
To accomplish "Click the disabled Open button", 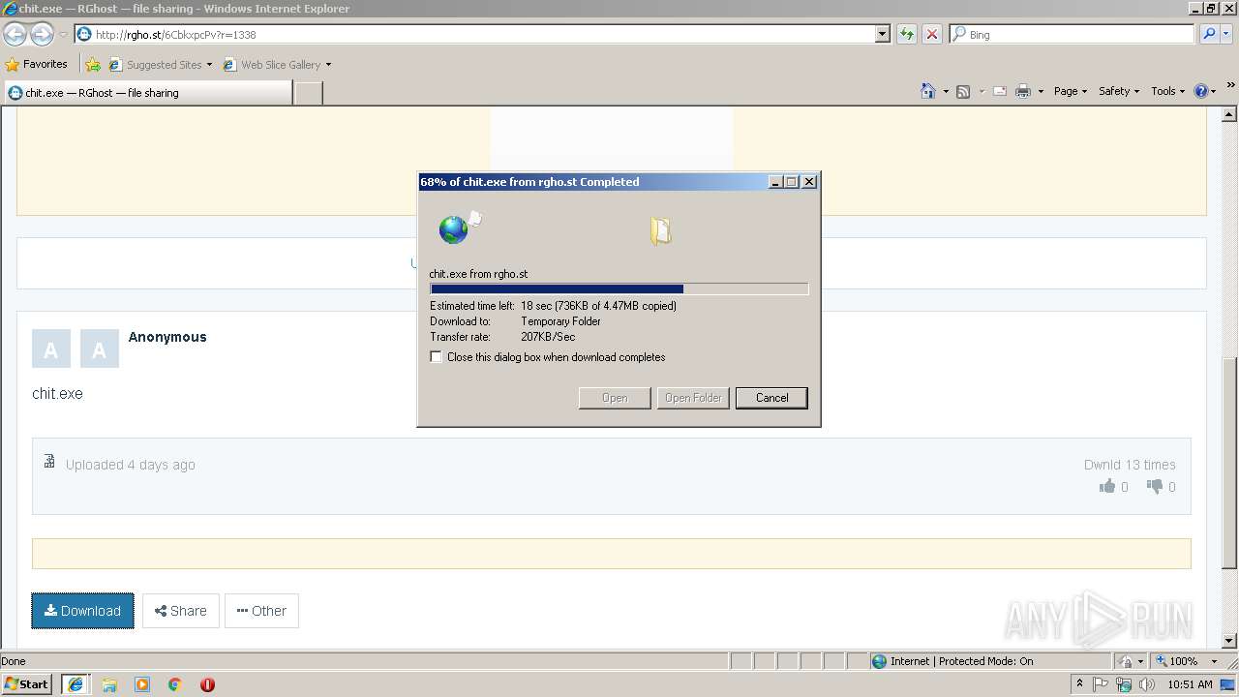I will (x=615, y=398).
